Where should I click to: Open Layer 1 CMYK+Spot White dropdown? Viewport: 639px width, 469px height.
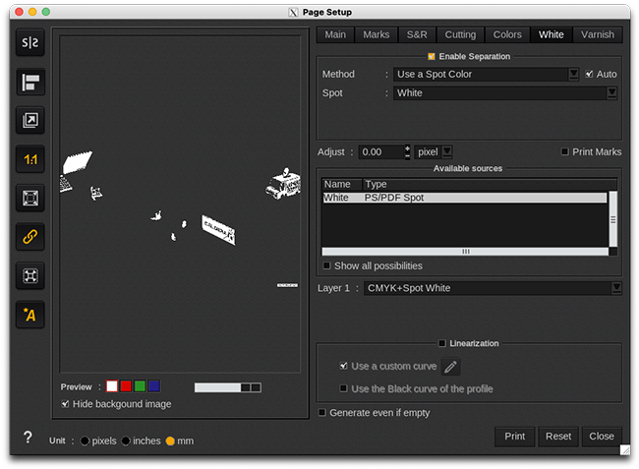493,288
